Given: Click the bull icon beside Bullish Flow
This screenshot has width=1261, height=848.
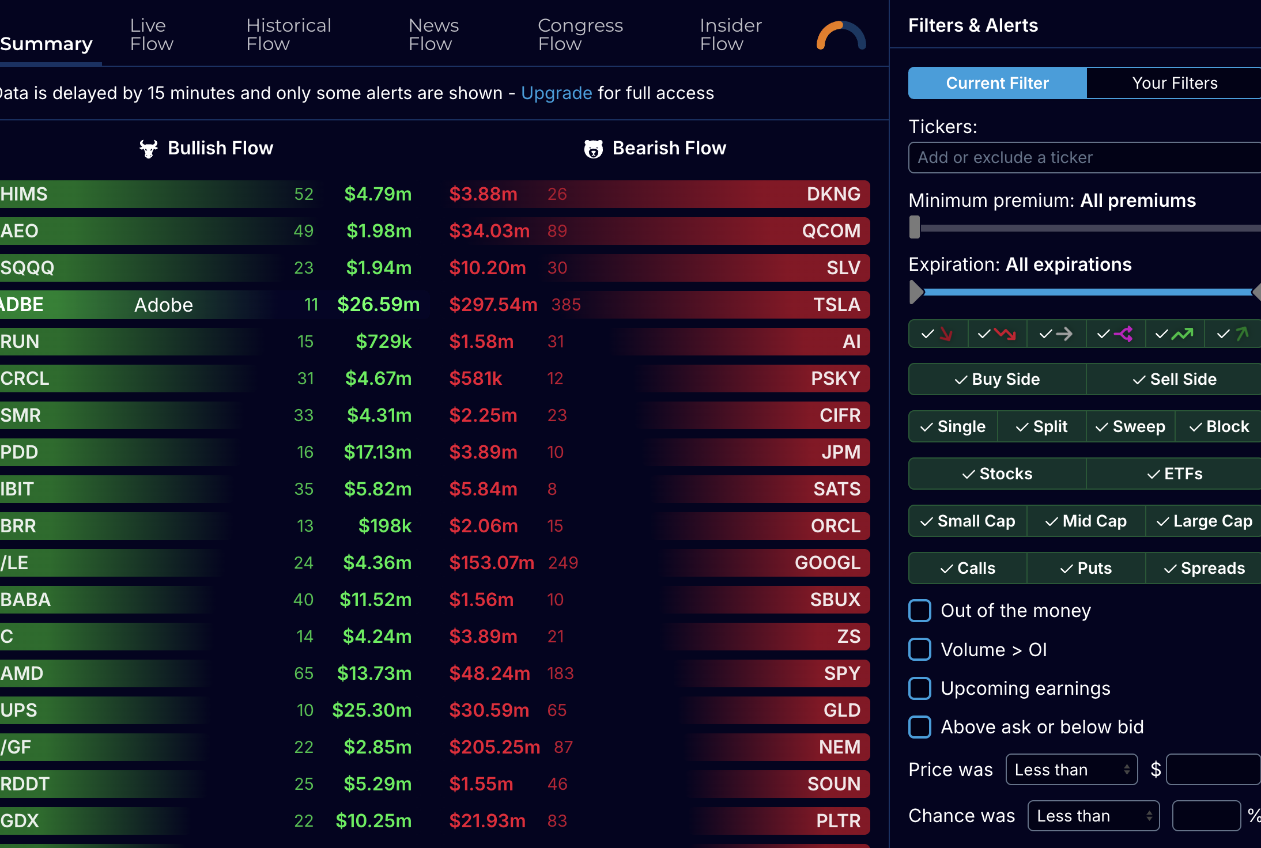Looking at the screenshot, I should pyautogui.click(x=149, y=149).
